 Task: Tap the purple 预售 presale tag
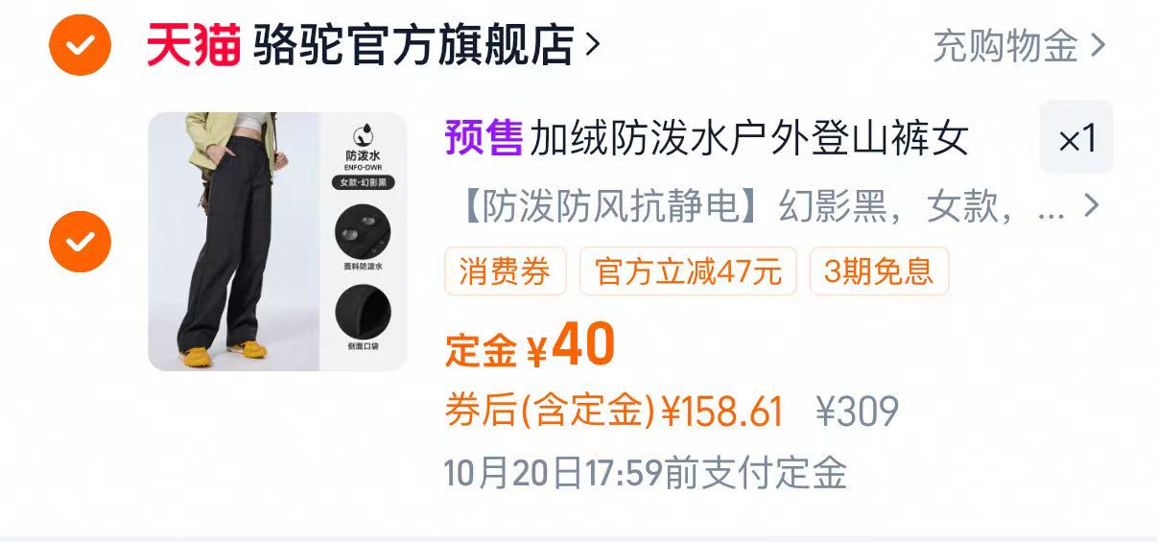484,139
